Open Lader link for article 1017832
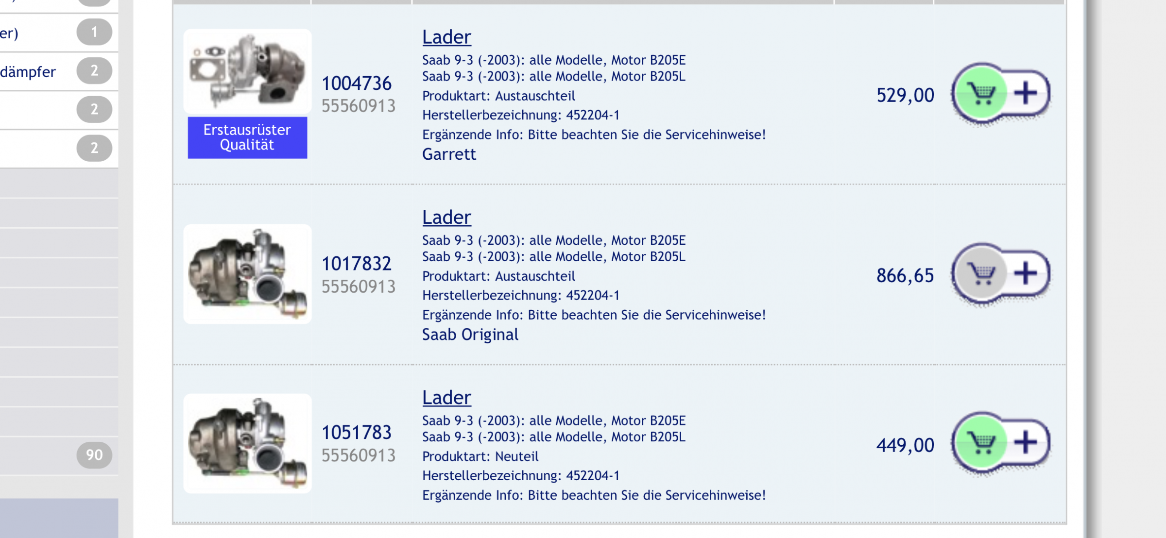The width and height of the screenshot is (1166, 538). coord(446,217)
